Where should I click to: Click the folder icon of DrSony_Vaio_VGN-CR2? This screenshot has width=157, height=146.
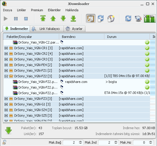click(11, 54)
